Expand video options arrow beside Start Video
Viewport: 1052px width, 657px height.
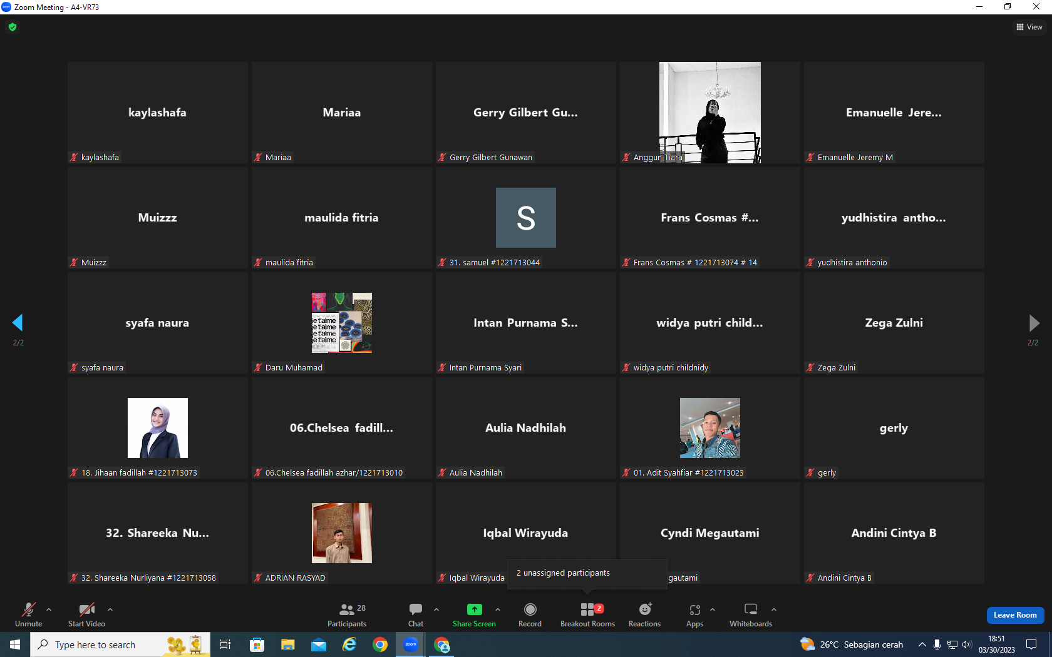click(x=110, y=609)
